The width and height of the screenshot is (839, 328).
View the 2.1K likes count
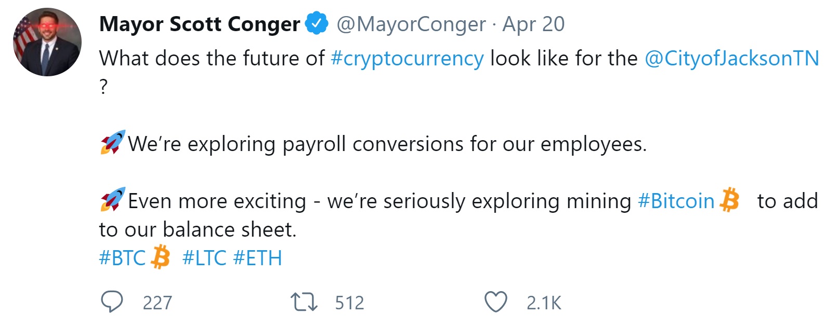(x=544, y=303)
